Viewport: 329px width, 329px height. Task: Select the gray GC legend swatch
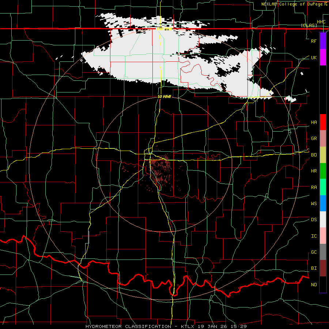tap(323, 252)
